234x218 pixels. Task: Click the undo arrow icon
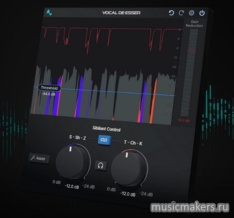[x=171, y=13]
